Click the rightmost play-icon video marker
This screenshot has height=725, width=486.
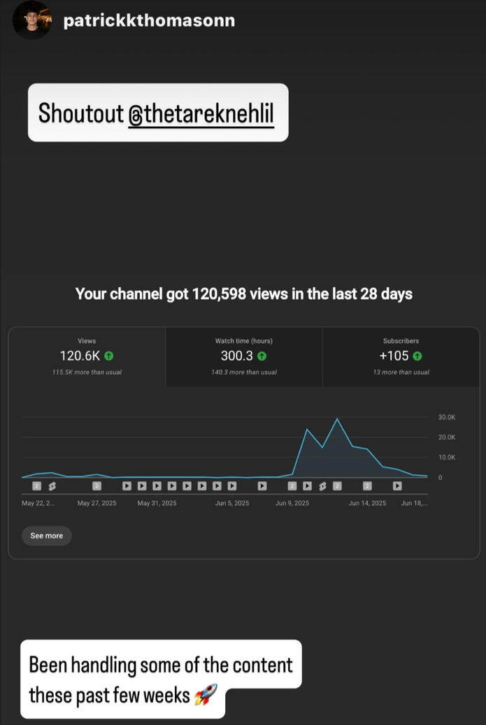[397, 485]
